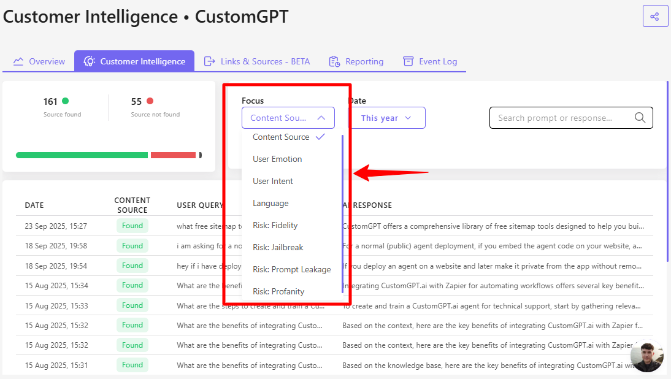This screenshot has height=379, width=671.
Task: Click the Customer Intelligence lightbulb icon
Action: coord(89,61)
